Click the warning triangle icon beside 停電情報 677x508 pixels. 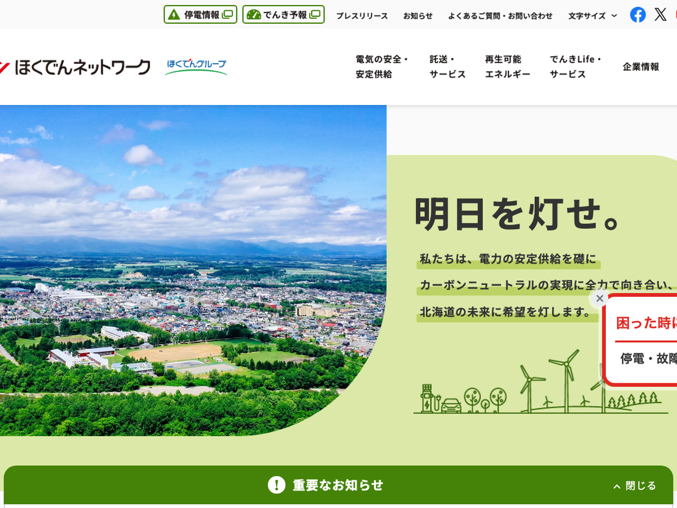point(174,15)
